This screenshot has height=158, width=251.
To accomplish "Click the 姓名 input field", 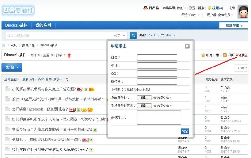I will [157, 58].
